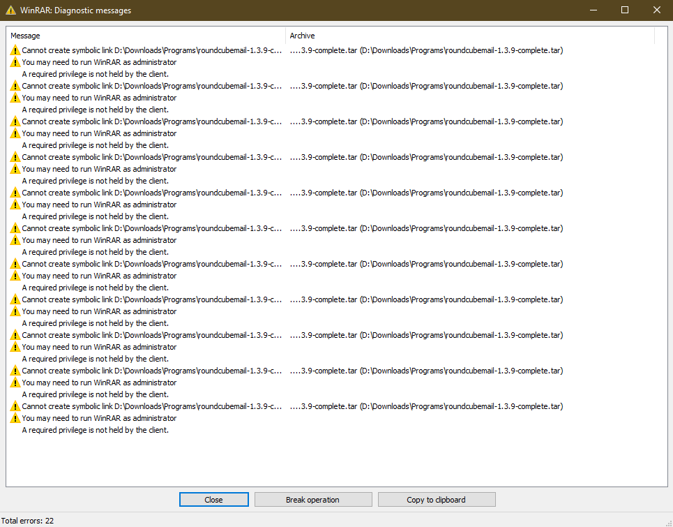Select the first 'Cannot create symbolic link' message text
Screen dimensions: 673x527
coord(151,50)
